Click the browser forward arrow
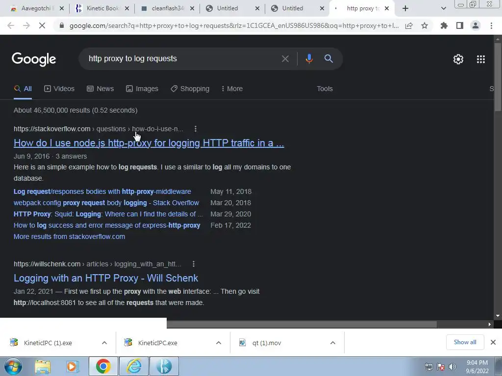The width and height of the screenshot is (502, 376). (26, 25)
